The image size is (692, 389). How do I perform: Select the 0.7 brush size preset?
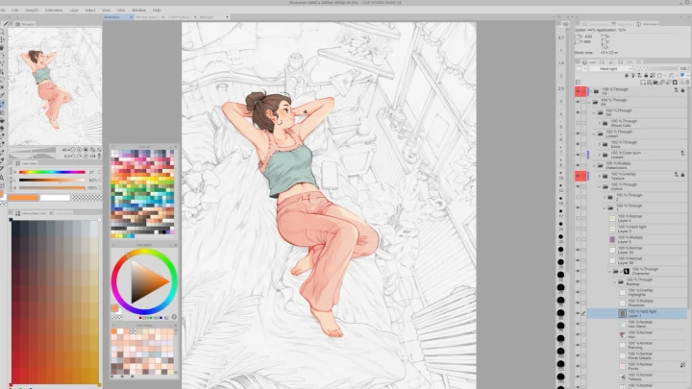[x=561, y=37]
